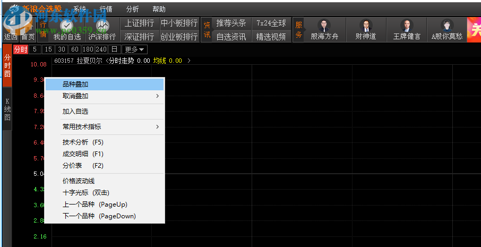
Task: Open 我的自选 watchlist icon
Action: [x=67, y=27]
